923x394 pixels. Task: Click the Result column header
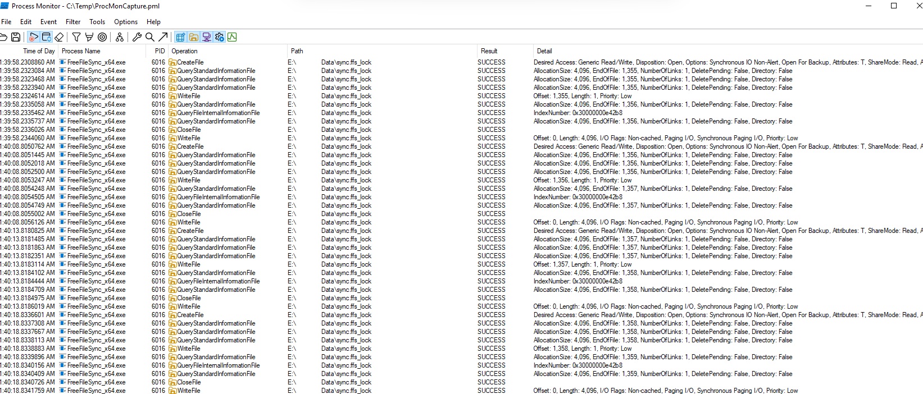click(x=504, y=51)
